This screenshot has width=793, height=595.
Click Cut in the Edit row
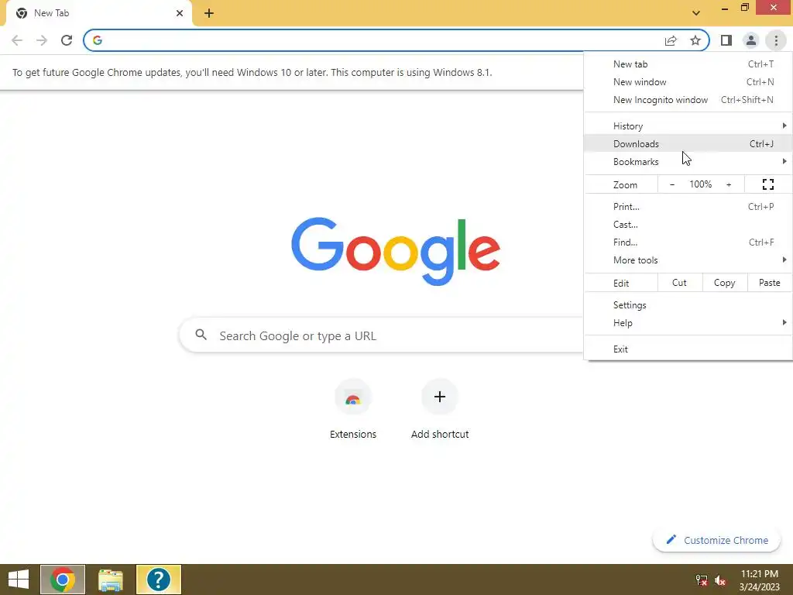pyautogui.click(x=679, y=283)
